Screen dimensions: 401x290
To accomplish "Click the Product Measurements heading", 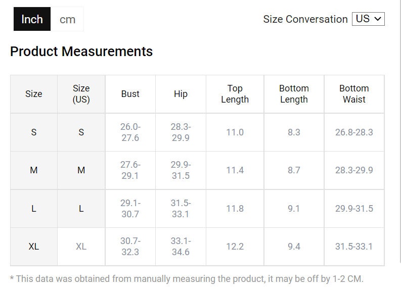I will point(81,52).
